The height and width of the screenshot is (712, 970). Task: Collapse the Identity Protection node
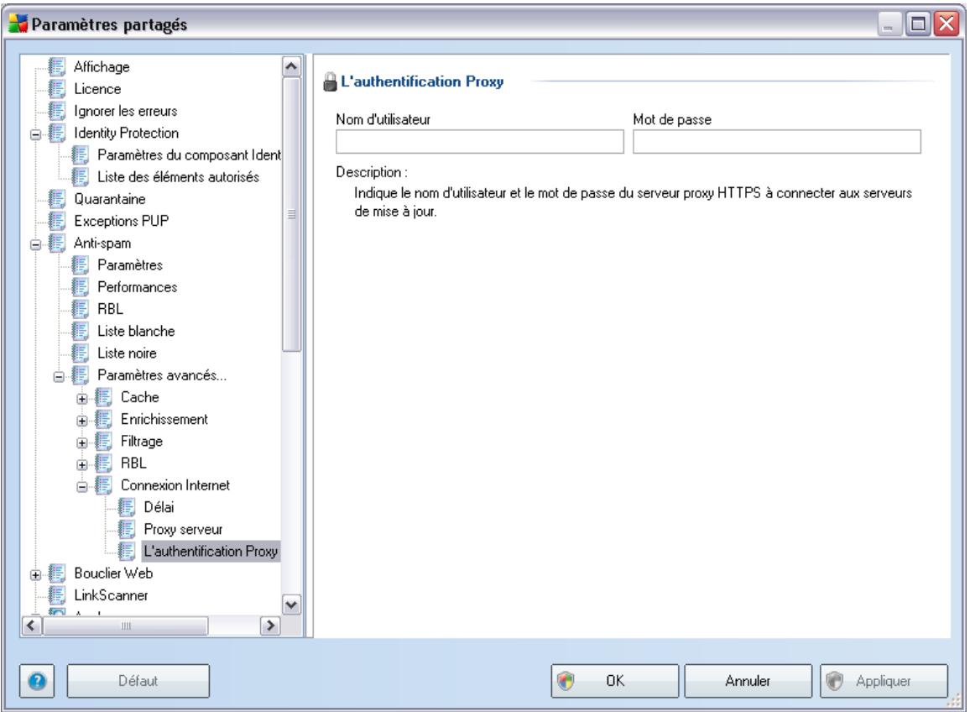point(36,134)
